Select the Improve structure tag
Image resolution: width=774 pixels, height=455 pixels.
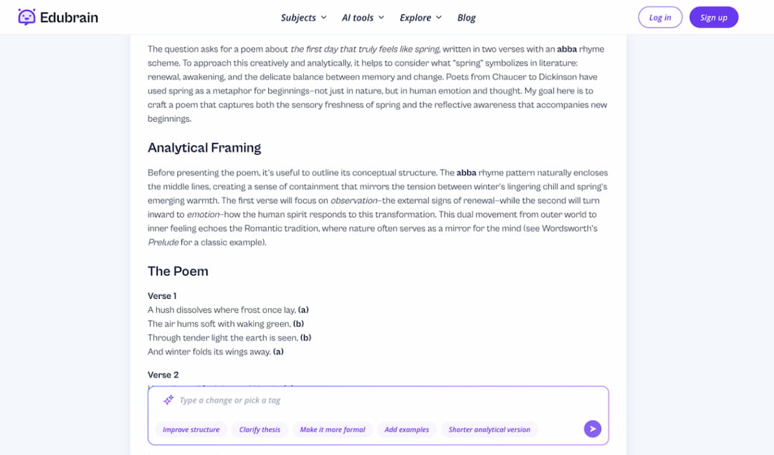coord(191,429)
